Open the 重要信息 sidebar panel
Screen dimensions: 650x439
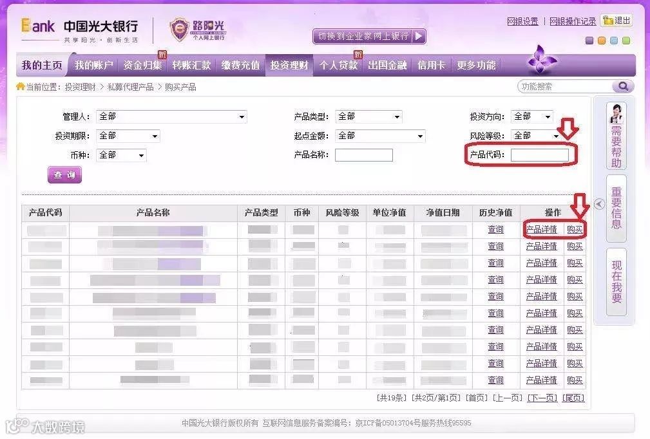[617, 209]
